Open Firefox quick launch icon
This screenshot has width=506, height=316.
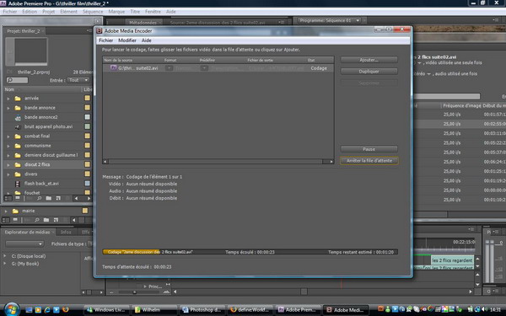66,310
